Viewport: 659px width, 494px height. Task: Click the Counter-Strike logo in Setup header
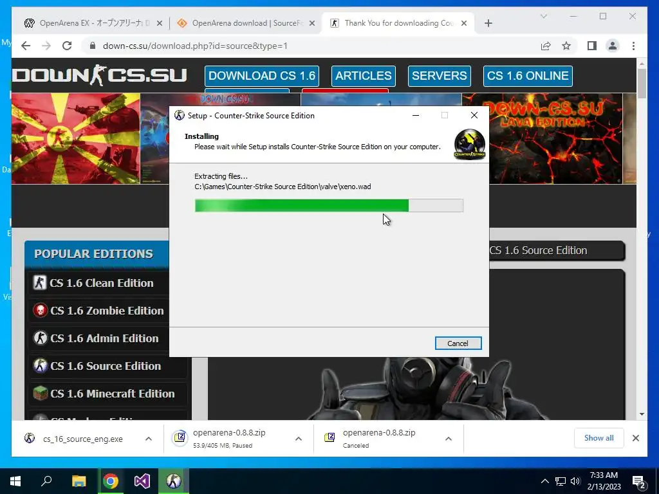tap(469, 144)
